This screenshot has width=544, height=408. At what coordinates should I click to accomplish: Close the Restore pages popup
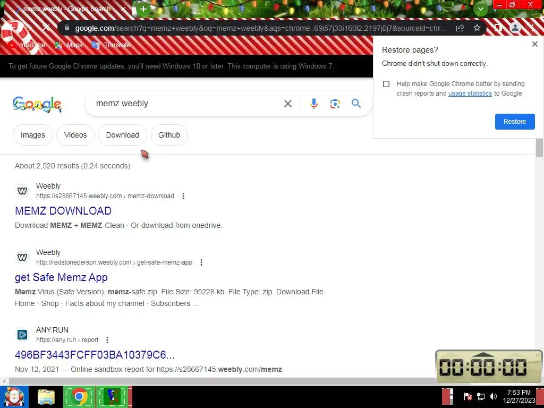pyautogui.click(x=535, y=44)
